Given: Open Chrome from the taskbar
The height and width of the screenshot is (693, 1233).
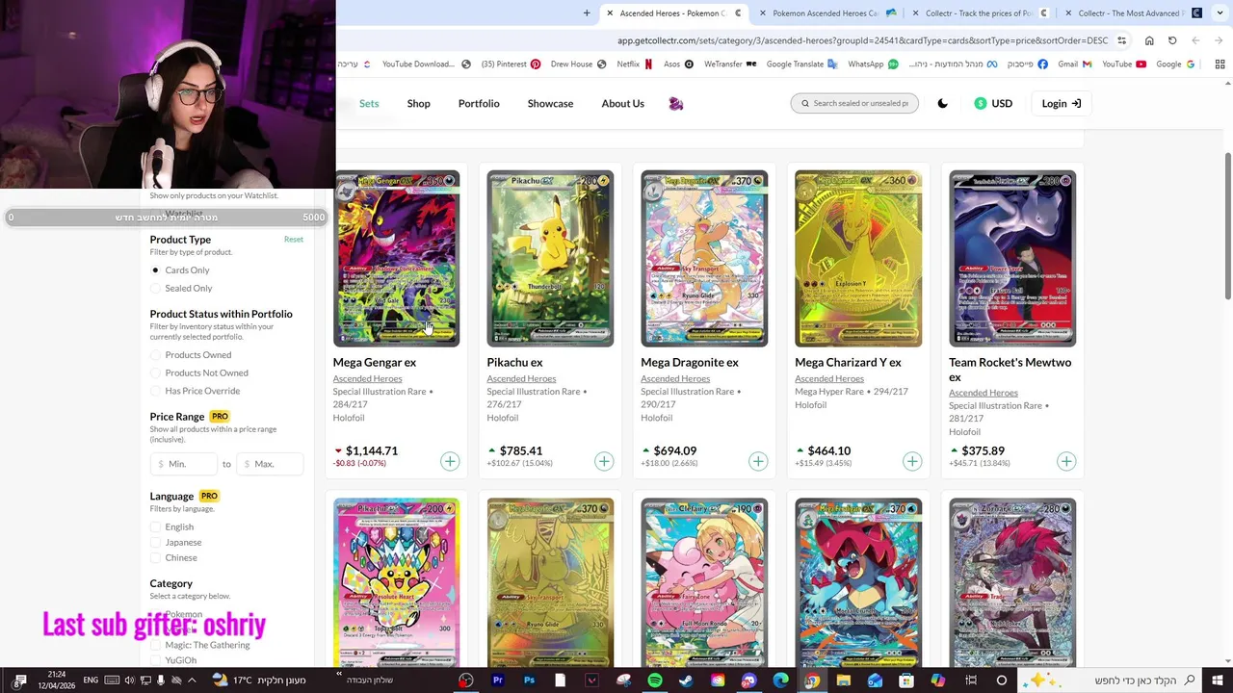Looking at the screenshot, I should pos(812,680).
